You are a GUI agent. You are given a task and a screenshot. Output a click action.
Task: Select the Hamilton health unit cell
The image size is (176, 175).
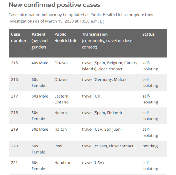tap(63, 162)
